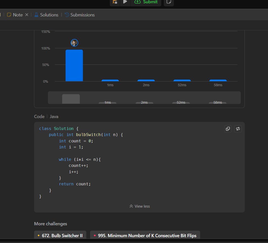Copy the code with the copy icon
Image resolution: width=268 pixels, height=243 pixels.
point(228,129)
